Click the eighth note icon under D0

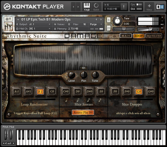point(78,100)
